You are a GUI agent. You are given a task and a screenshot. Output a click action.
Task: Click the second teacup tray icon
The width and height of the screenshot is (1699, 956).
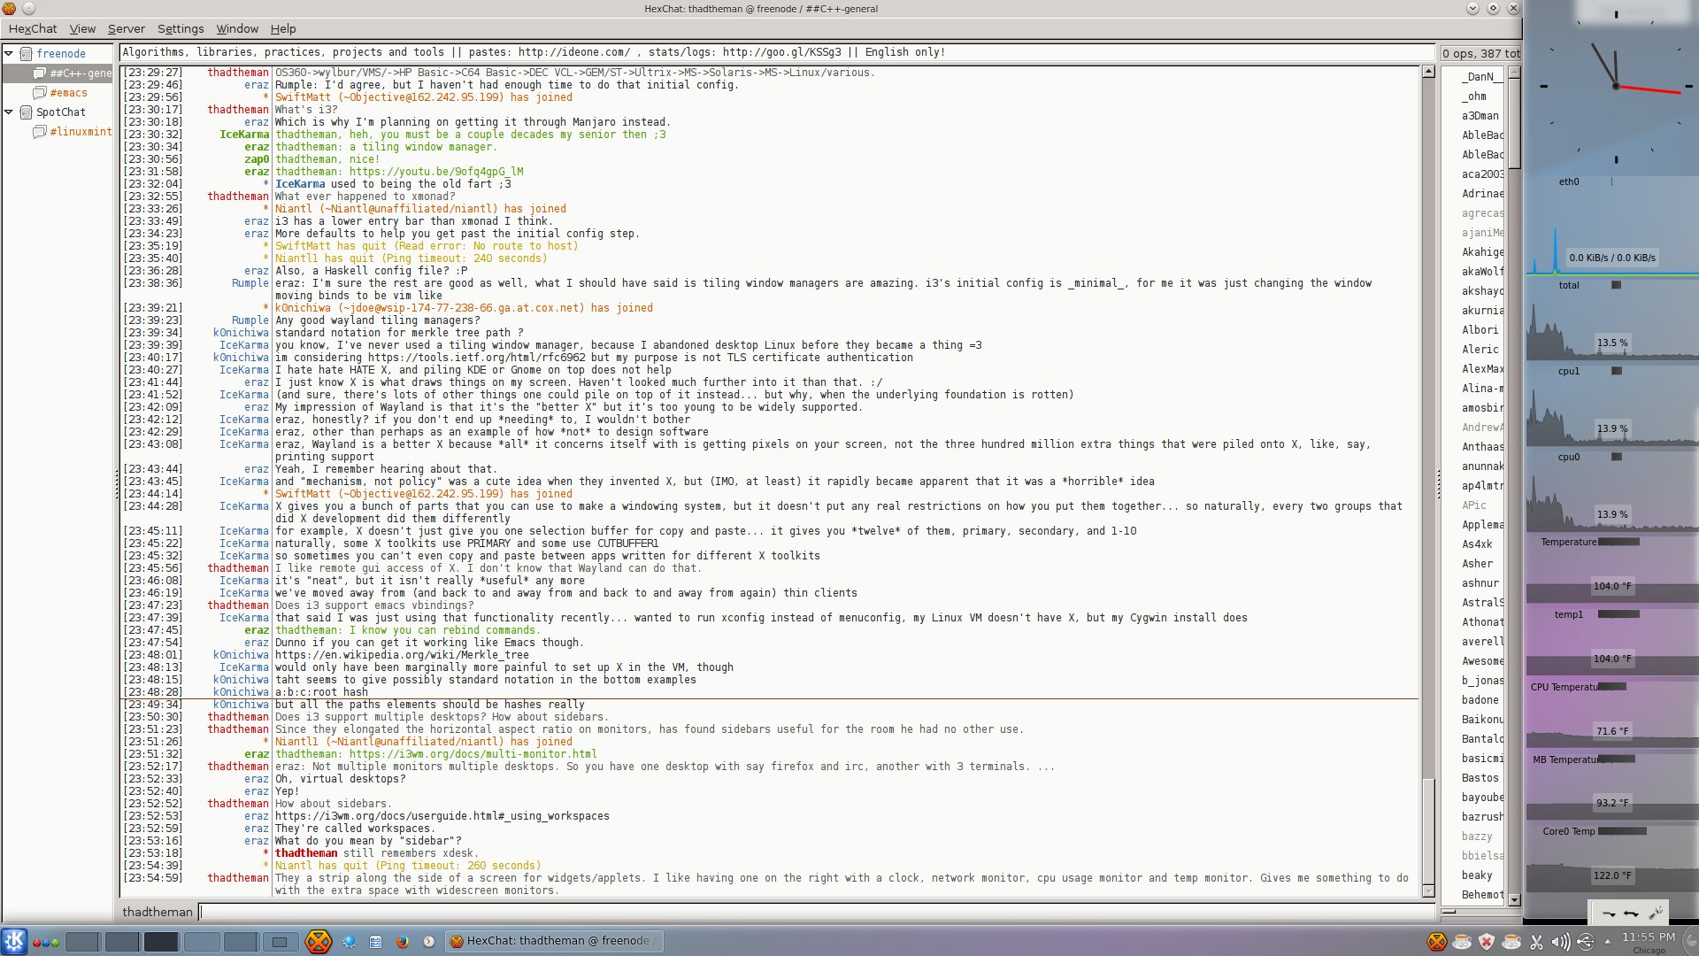1511,942
